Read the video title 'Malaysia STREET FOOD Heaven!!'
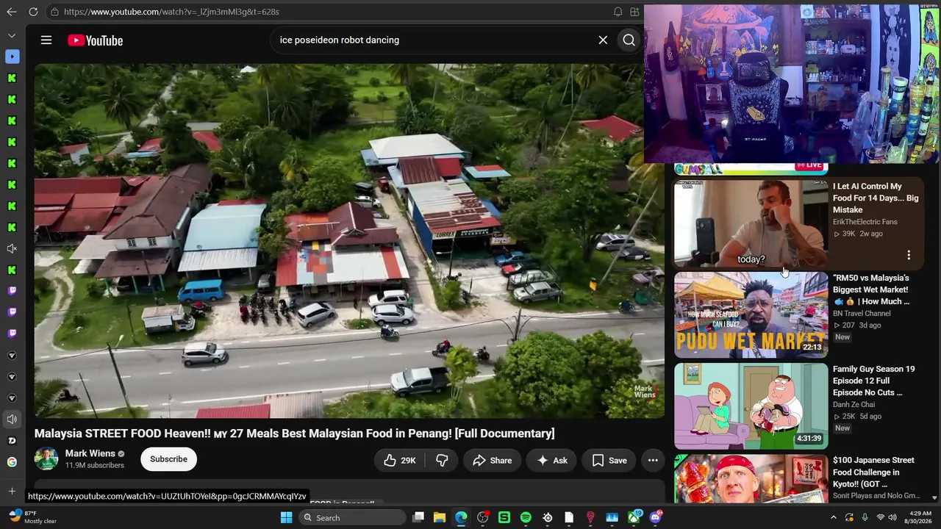Screen dimensions: 941x529 294,433
